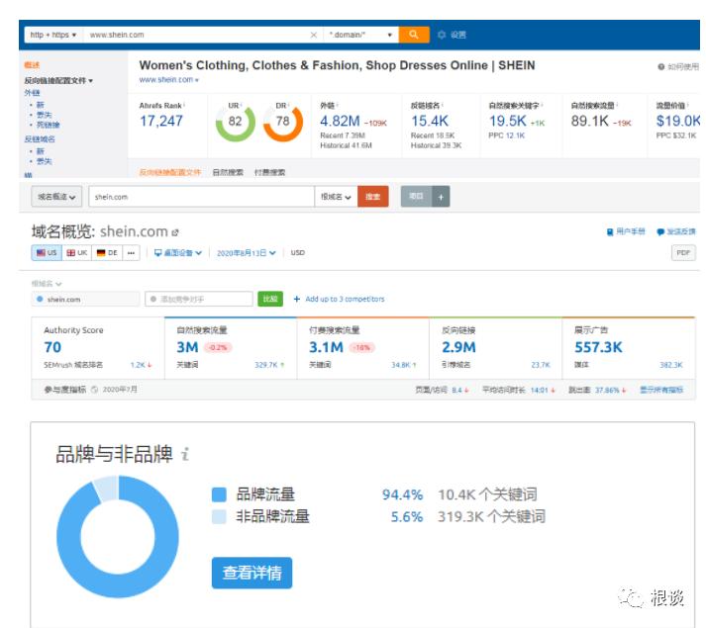Open the 自然搜索 tab
This screenshot has width=706, height=628.
pos(228,172)
